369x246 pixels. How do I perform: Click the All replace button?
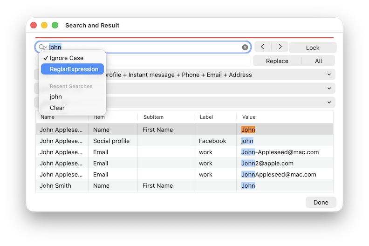coord(318,61)
